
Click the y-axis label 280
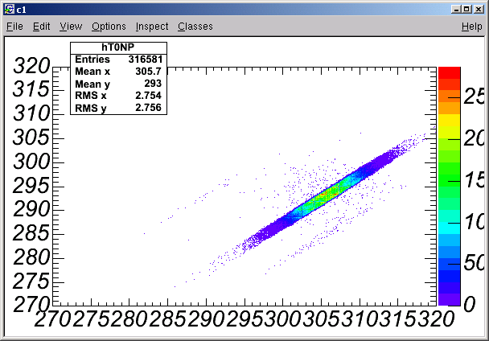click(x=31, y=257)
